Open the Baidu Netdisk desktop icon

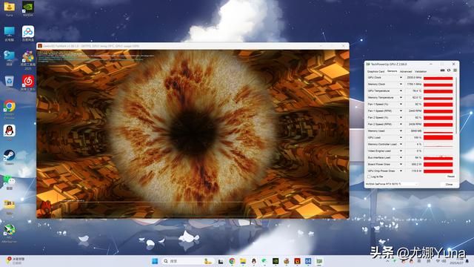pyautogui.click(x=28, y=33)
